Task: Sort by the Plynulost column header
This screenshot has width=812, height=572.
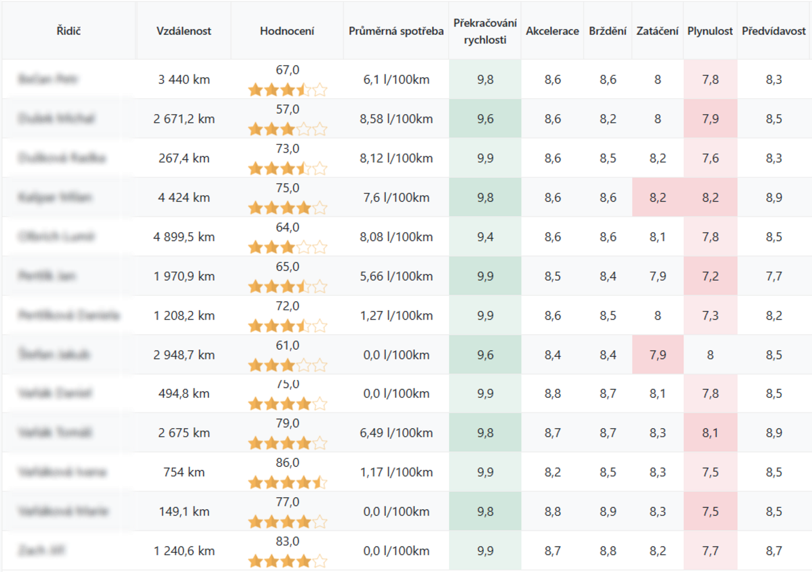Action: coord(710,31)
